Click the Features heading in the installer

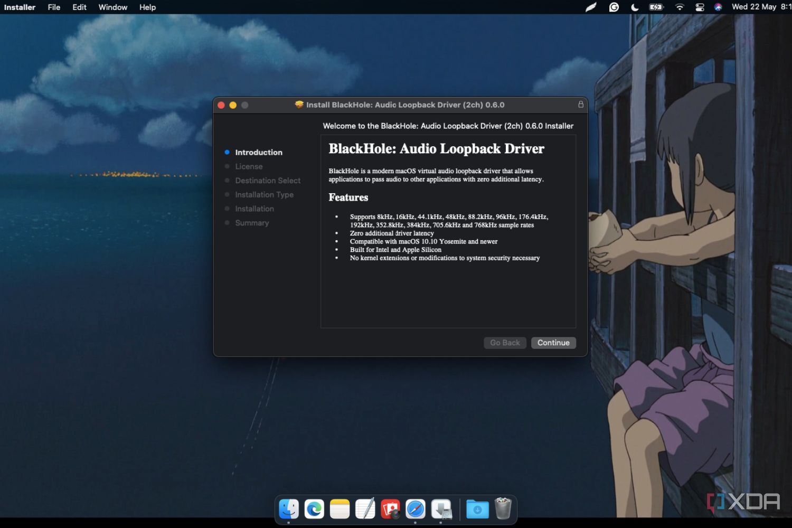click(348, 197)
